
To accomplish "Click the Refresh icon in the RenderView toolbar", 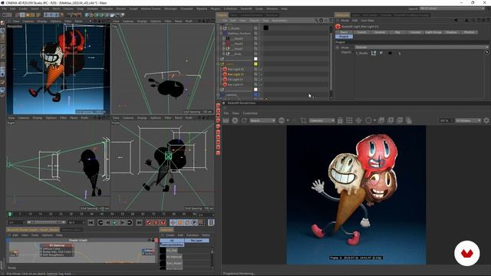I will tap(244, 120).
